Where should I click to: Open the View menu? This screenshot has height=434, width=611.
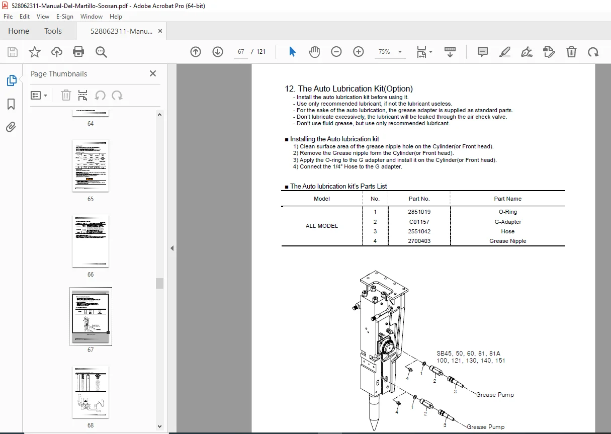(x=43, y=17)
